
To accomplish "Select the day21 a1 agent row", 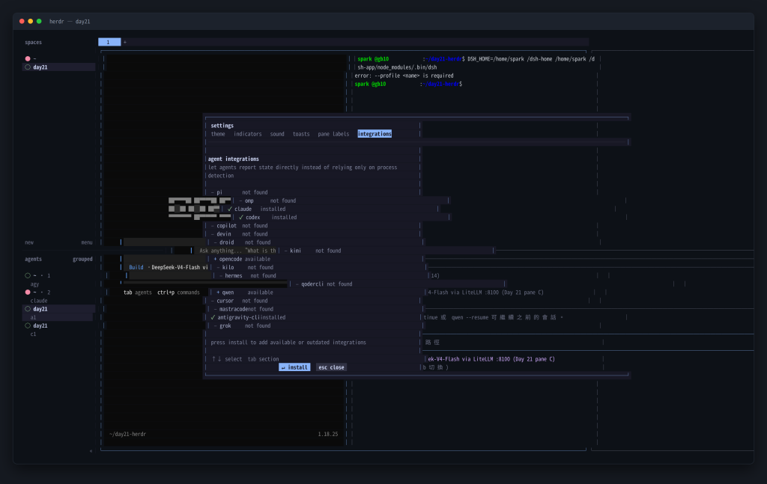I will (58, 313).
